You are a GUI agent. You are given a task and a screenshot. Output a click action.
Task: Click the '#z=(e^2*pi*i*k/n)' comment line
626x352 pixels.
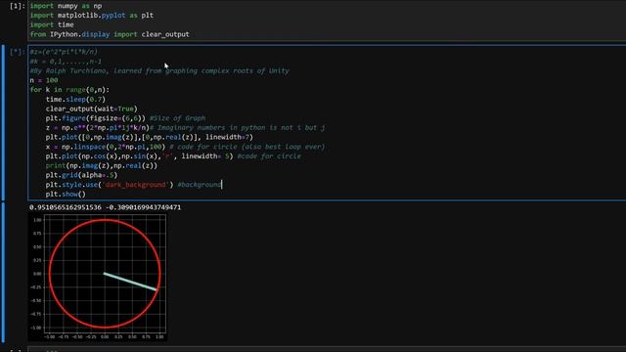(64, 52)
